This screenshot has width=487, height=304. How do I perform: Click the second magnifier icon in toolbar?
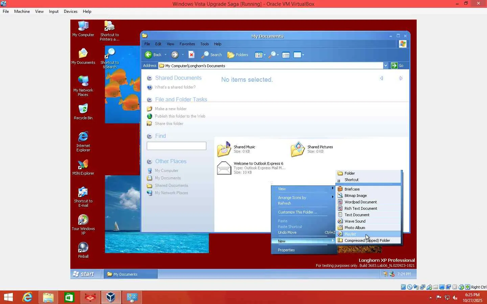(272, 55)
